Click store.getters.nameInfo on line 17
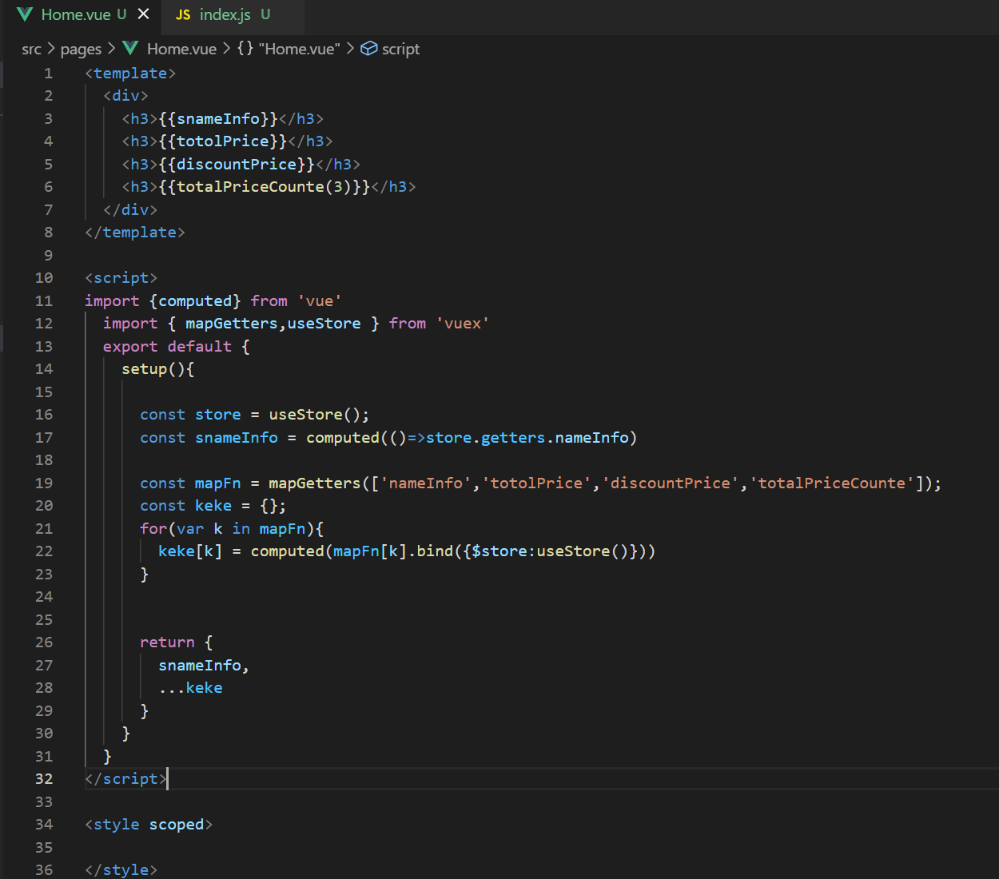This screenshot has height=879, width=999. [527, 438]
